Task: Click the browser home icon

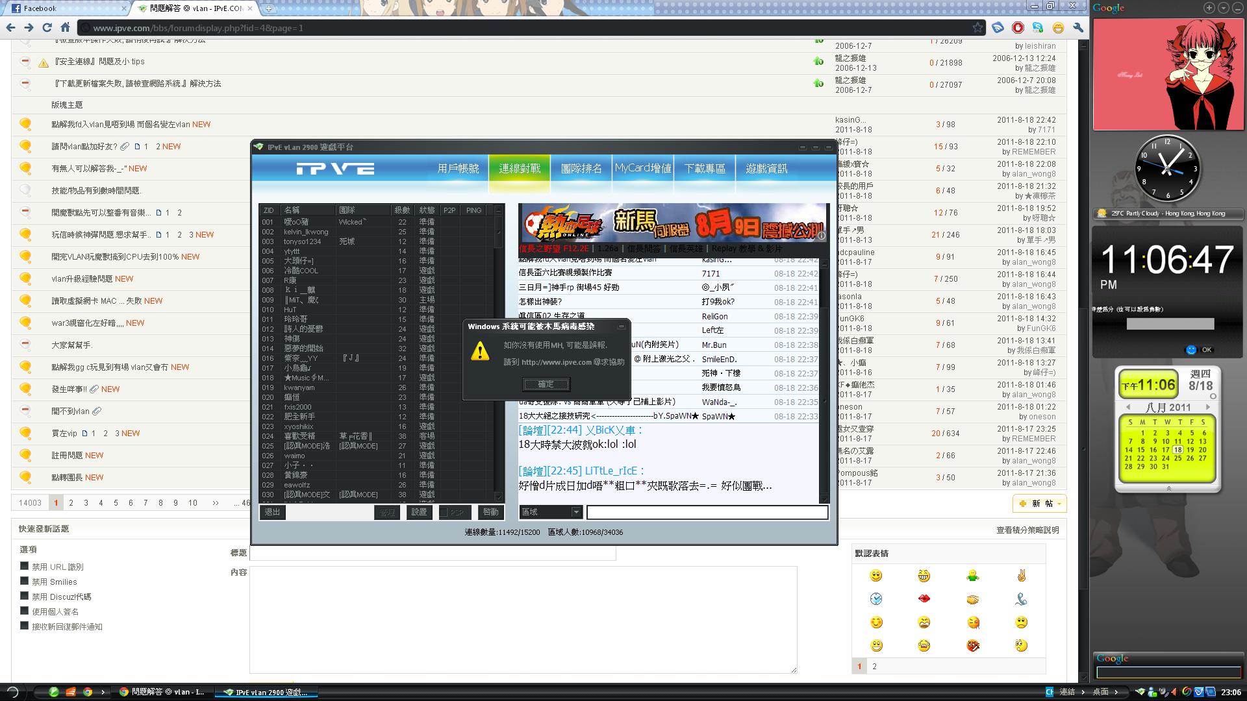Action: tap(65, 27)
